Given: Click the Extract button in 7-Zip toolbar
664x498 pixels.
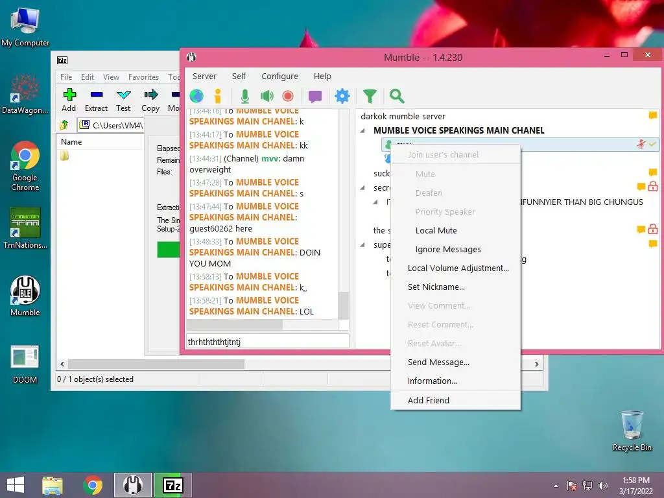Looking at the screenshot, I should pyautogui.click(x=96, y=101).
